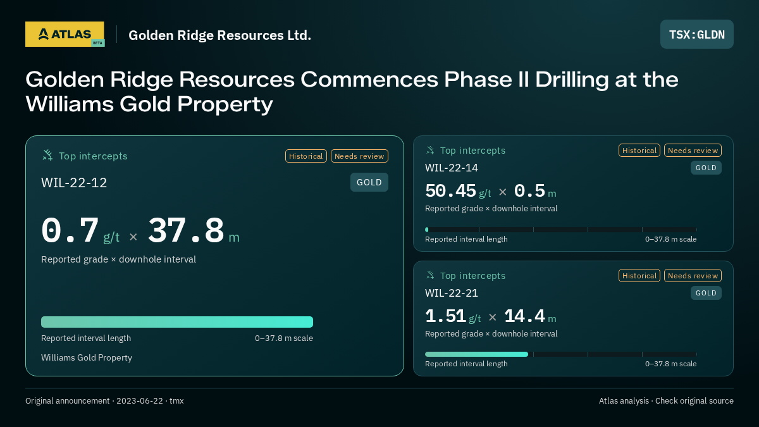Click the Needs review tag on the WIL-22-21 card
This screenshot has width=759, height=427.
tap(693, 276)
